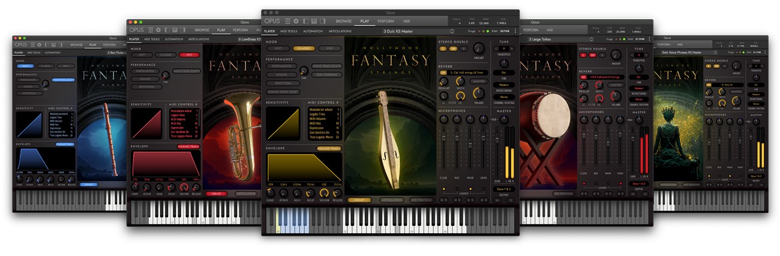Adjust Master Gain fader in Strings window
This screenshot has height=256, width=780.
(x=497, y=138)
